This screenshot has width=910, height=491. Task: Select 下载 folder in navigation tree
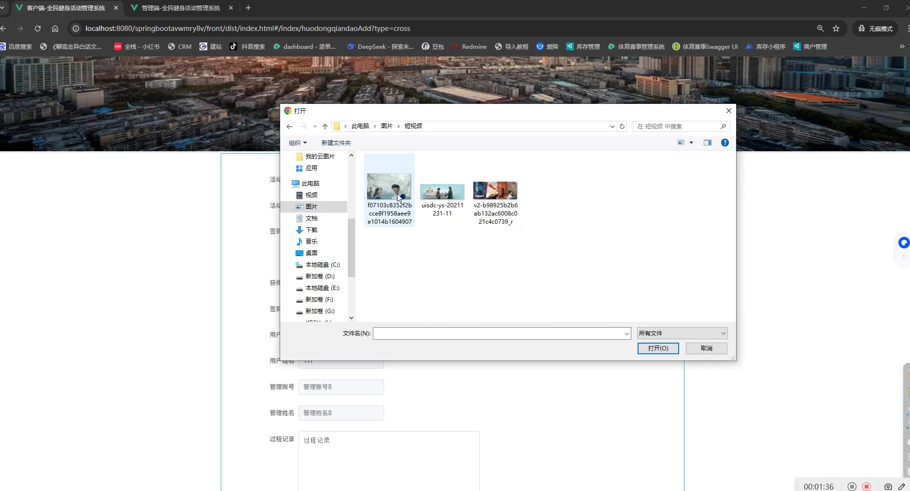point(312,230)
